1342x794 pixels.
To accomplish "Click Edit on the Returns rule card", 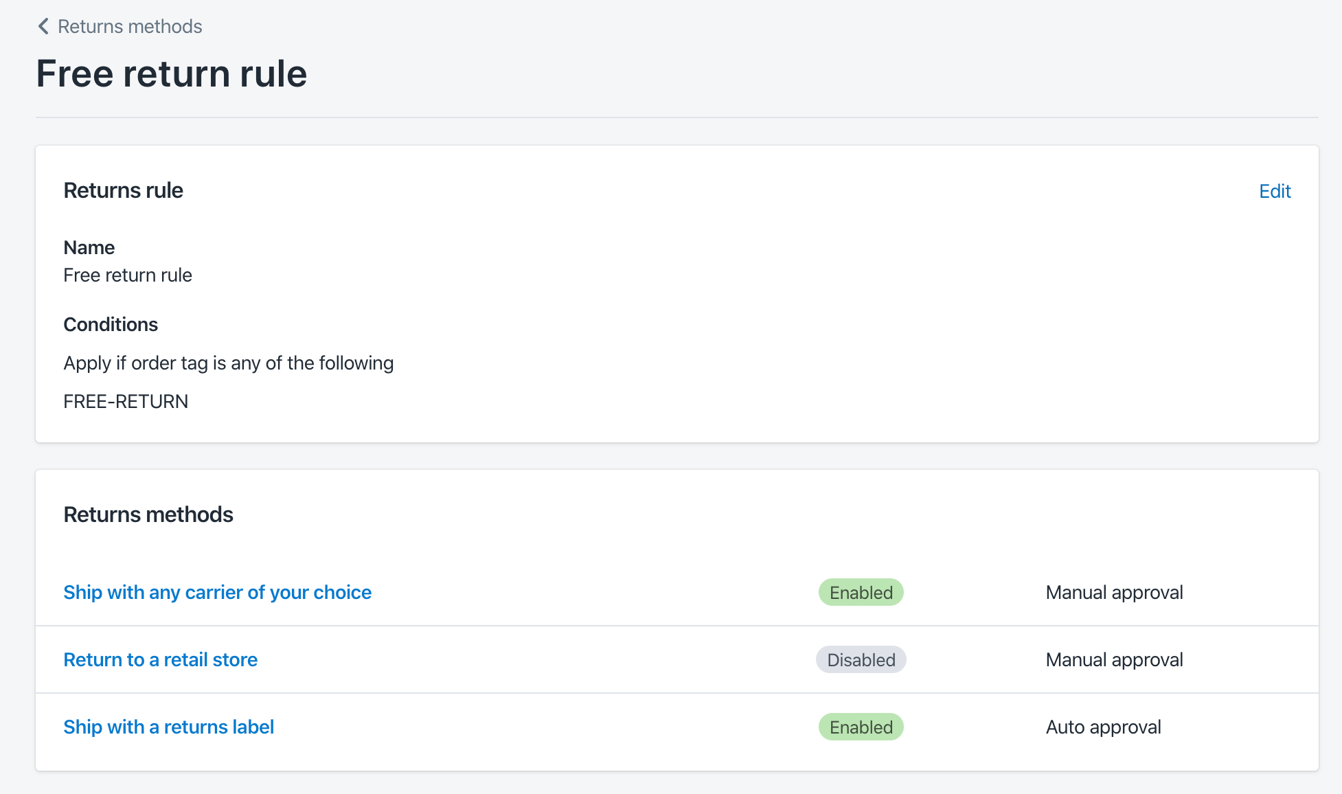I will point(1274,191).
